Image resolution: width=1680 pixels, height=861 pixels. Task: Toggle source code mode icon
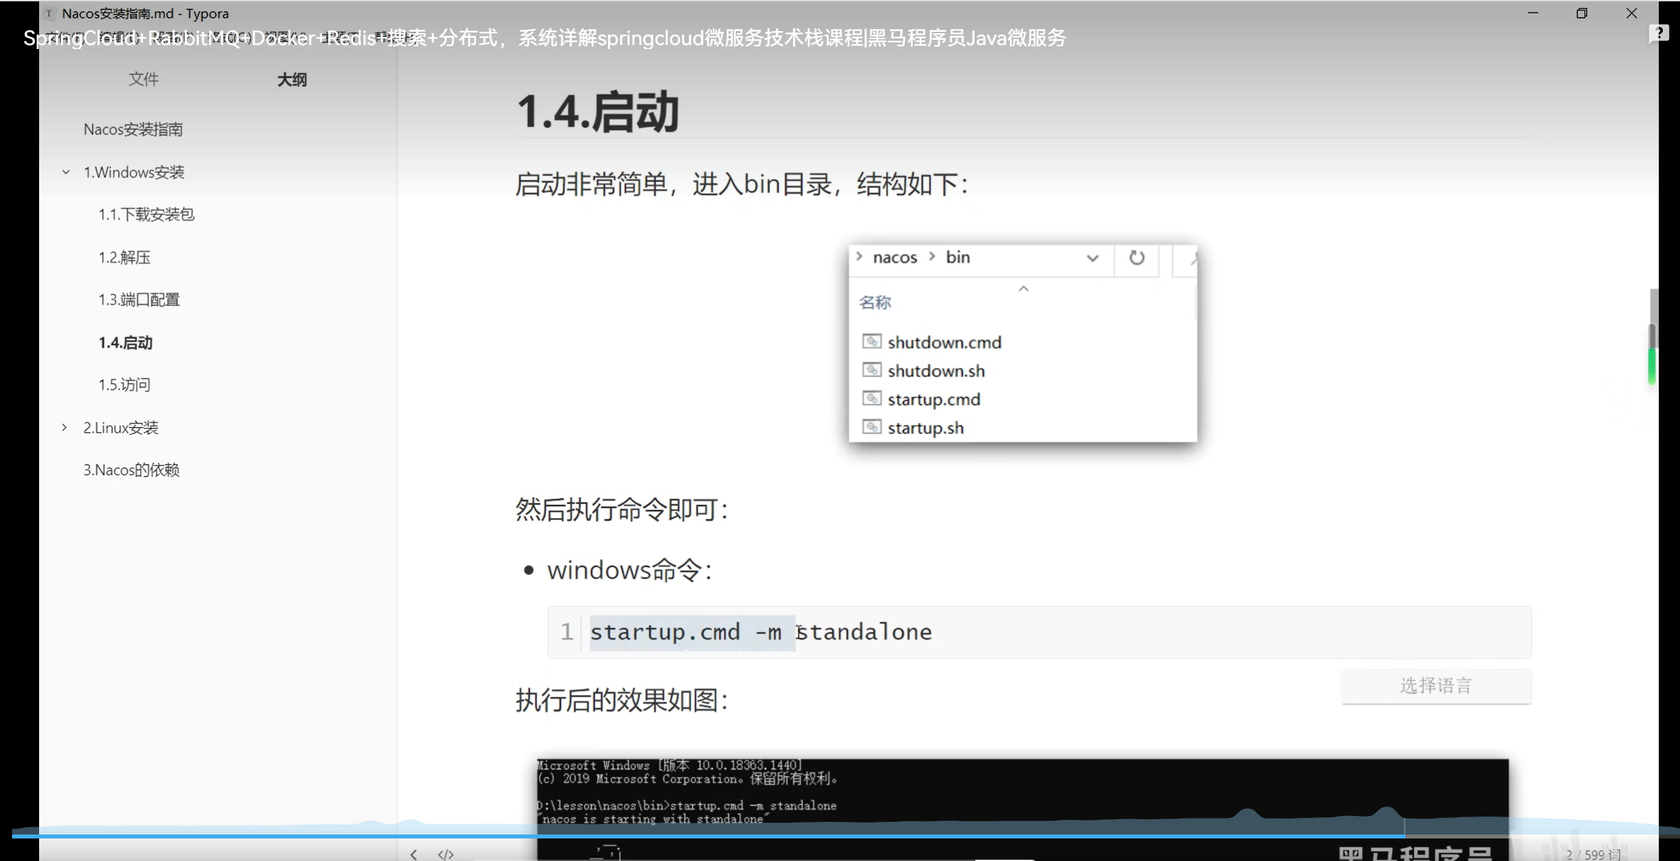pos(446,854)
